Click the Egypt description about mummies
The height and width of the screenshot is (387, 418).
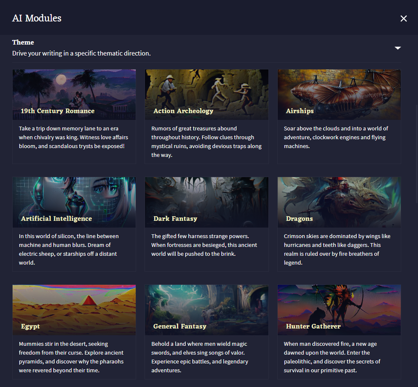[71, 357]
